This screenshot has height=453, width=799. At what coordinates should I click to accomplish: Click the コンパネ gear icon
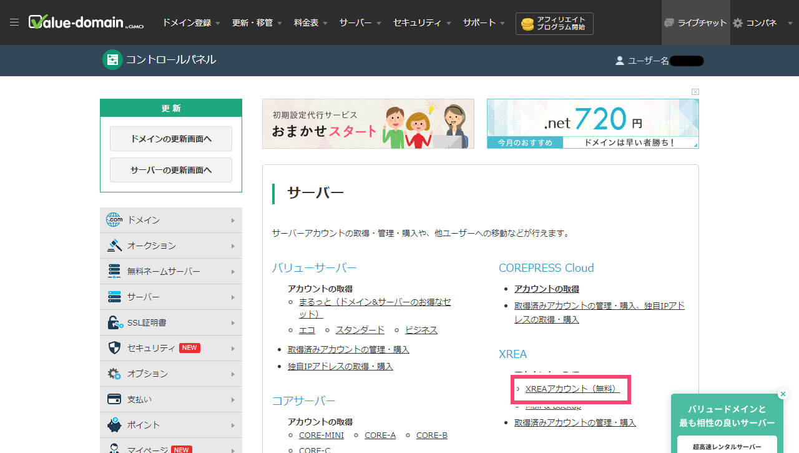pos(738,23)
